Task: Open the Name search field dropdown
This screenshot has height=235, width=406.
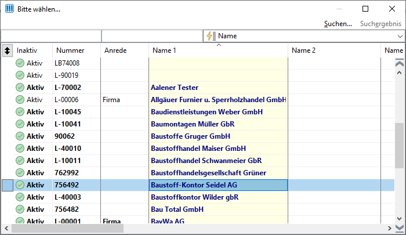Action: click(x=400, y=37)
